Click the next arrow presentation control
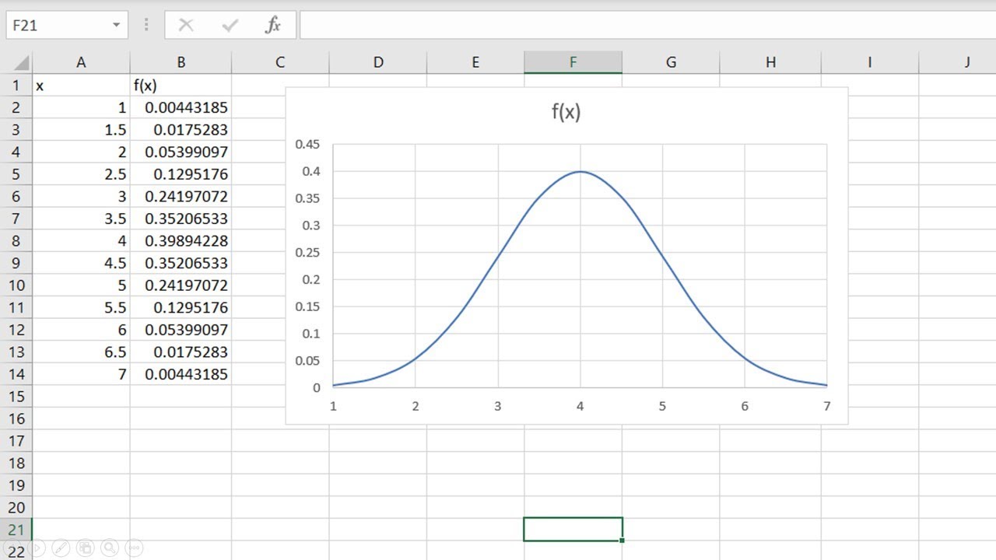Image resolution: width=996 pixels, height=560 pixels. [36, 548]
